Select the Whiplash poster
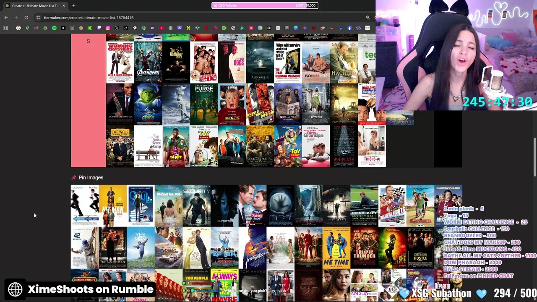This screenshot has height=302, width=537. pyautogui.click(x=344, y=146)
